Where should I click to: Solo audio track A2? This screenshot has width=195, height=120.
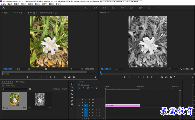click(96, 112)
